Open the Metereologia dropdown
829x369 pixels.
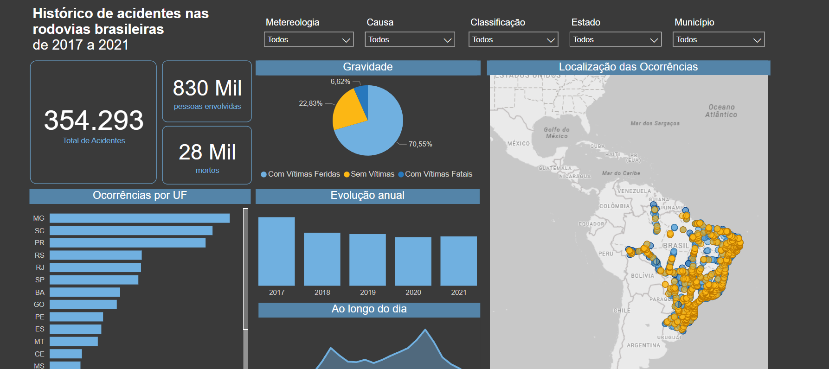(x=308, y=39)
